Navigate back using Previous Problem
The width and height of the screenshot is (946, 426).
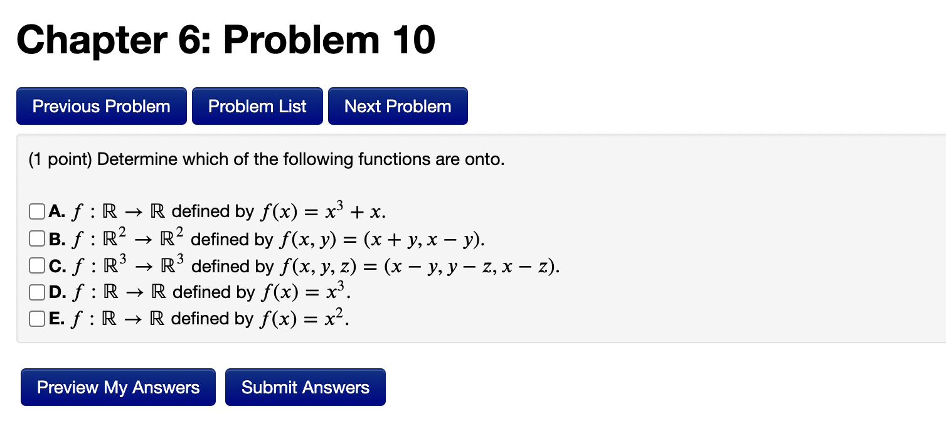coord(101,105)
